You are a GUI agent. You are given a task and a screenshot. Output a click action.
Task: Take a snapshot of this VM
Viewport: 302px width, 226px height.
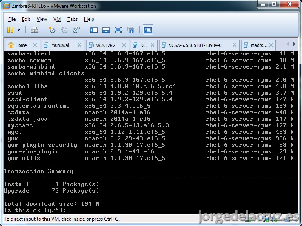52,30
